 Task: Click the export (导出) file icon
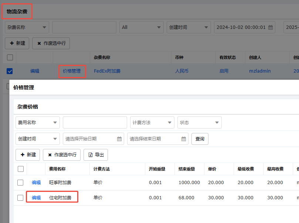click(91, 155)
